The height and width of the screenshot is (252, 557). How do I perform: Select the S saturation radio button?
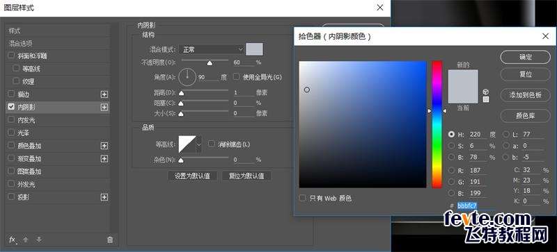(451, 146)
